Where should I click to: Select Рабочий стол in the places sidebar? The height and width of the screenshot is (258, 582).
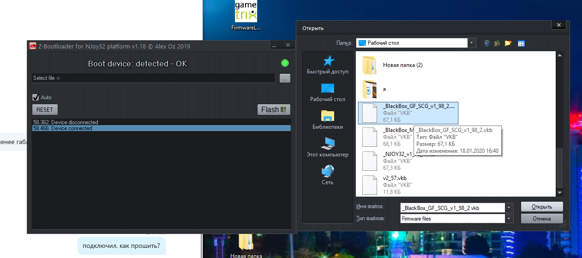(x=327, y=92)
